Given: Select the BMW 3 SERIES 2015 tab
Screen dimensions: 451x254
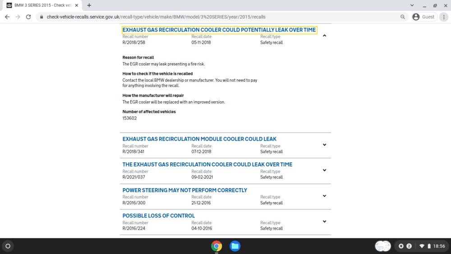Looking at the screenshot, I should pos(42,5).
